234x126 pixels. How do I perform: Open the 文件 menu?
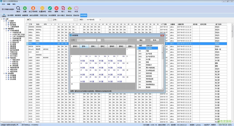(x=3, y=5)
